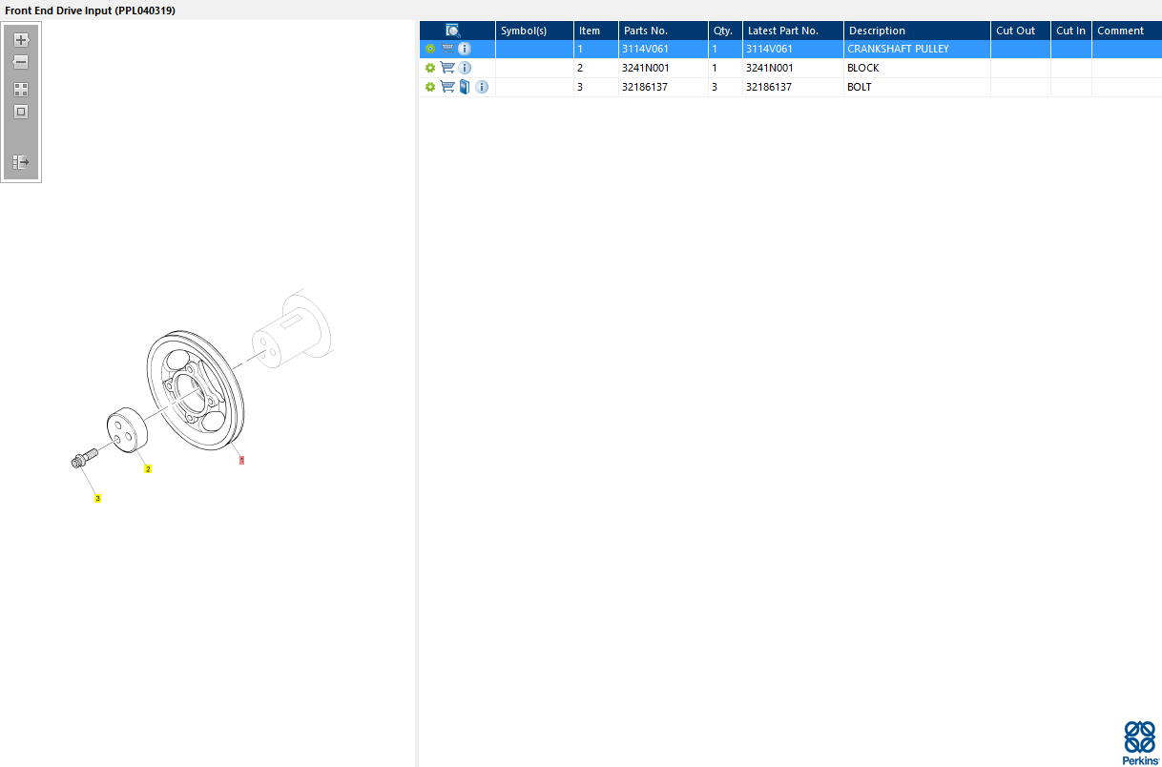The image size is (1162, 767).
Task: Click the crankshaft pulley drawing in diagram
Action: pyautogui.click(x=196, y=388)
